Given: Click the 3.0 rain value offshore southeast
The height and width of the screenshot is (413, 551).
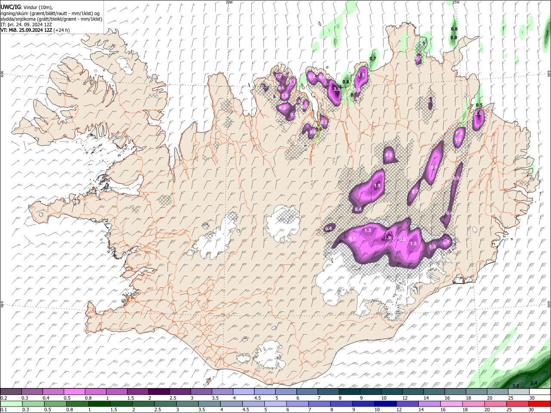Looking at the screenshot, I should [x=516, y=385].
